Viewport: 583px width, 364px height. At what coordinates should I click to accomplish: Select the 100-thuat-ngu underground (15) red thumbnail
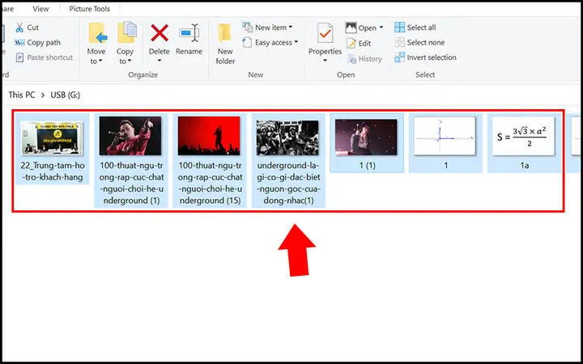point(209,136)
